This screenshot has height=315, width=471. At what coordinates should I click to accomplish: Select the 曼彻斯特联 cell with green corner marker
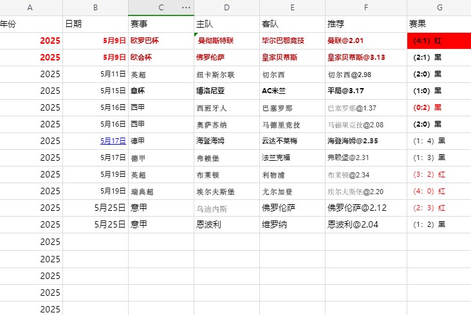tap(226, 40)
